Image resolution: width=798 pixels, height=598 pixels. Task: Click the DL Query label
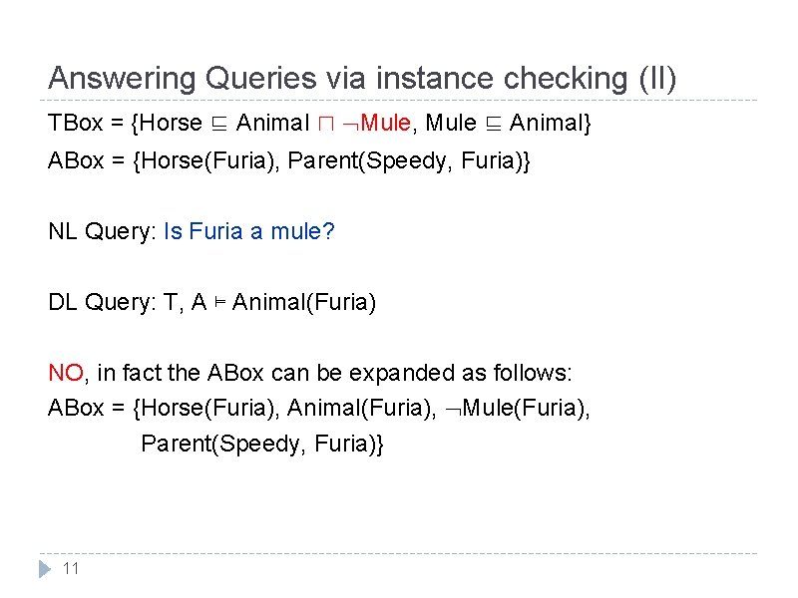(x=103, y=303)
